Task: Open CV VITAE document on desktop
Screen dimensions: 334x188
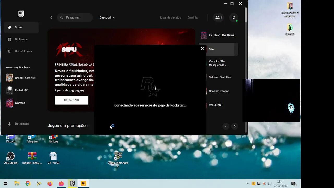Action: tap(53, 158)
